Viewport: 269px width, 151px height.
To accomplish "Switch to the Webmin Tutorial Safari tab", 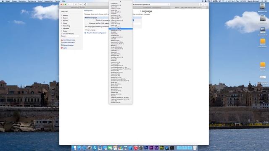I will pos(188,8).
